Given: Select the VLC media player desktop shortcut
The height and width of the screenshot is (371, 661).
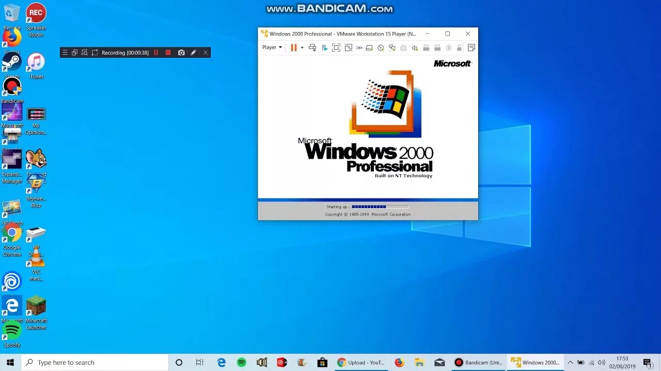Looking at the screenshot, I should (36, 265).
